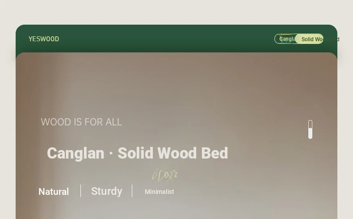This screenshot has width=353, height=219.
Task: Click the beige page margin above the card
Action: coord(176,12)
